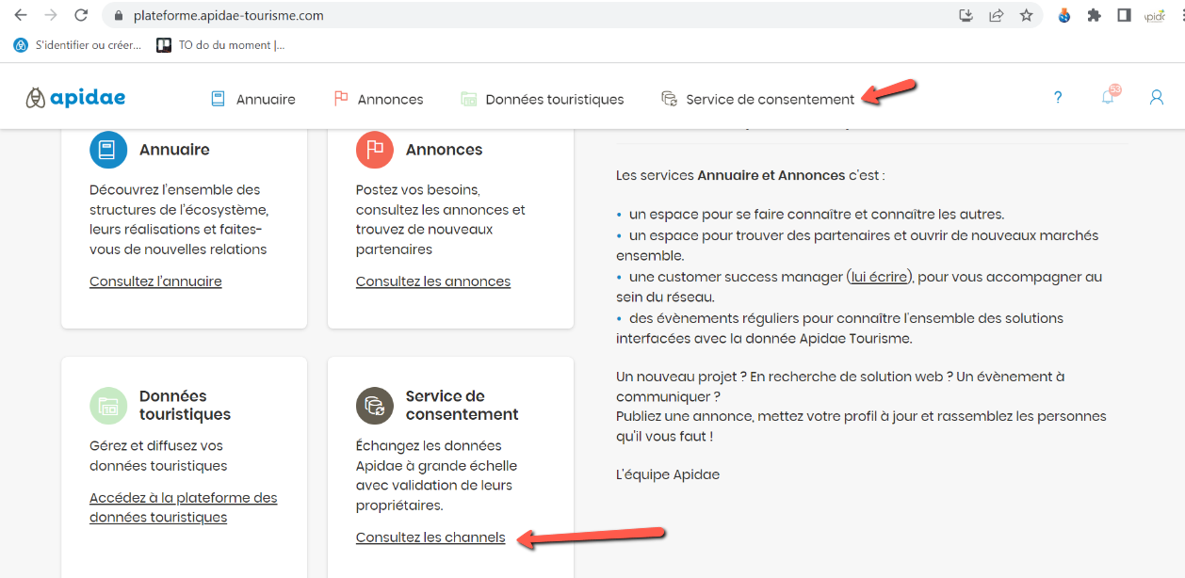Screen dimensions: 1185x578
Task: Open the Chrome profile avatar
Action: click(1155, 15)
